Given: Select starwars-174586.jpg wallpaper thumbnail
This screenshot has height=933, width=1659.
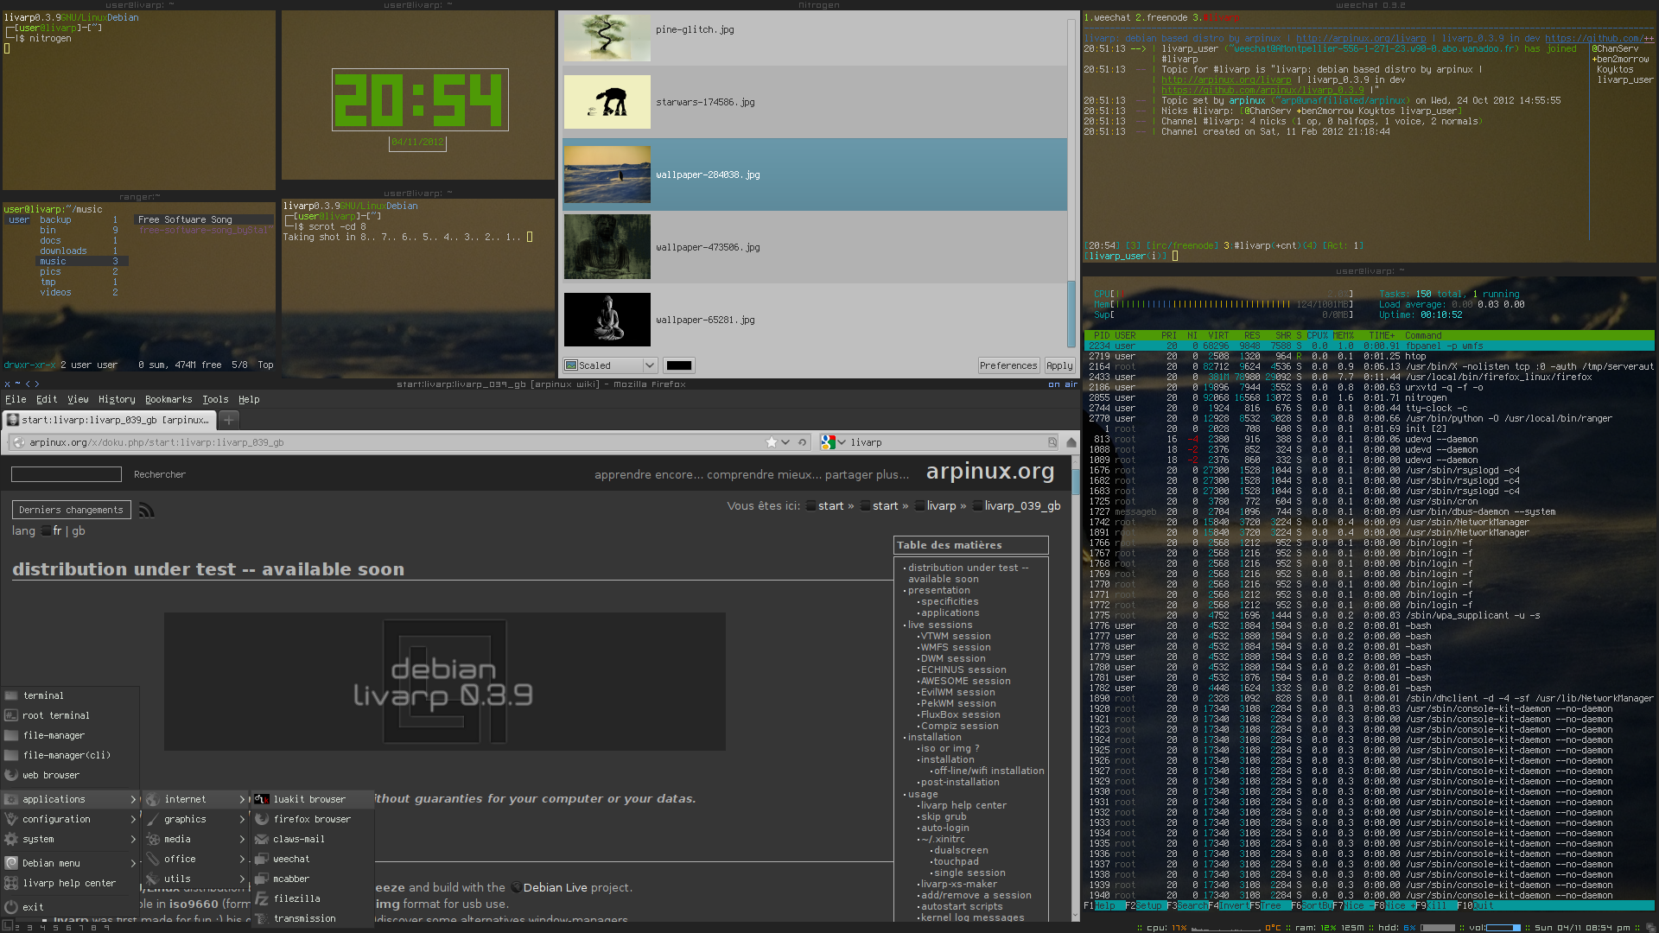Looking at the screenshot, I should tap(607, 102).
